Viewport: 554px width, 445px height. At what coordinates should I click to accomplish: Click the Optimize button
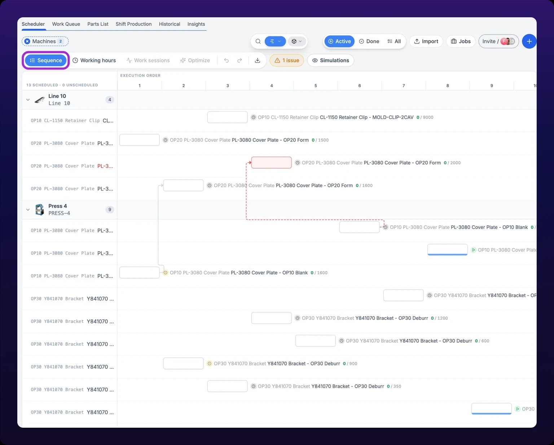point(195,61)
